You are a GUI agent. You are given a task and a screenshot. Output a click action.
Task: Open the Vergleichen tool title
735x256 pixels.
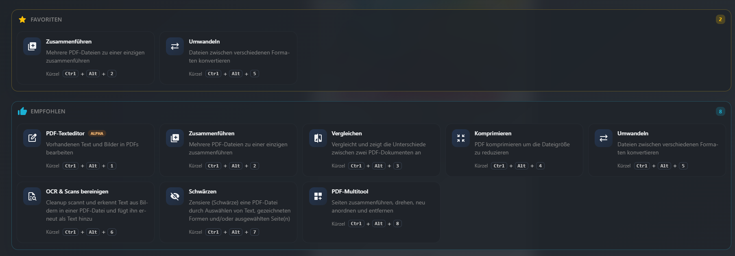(x=347, y=133)
